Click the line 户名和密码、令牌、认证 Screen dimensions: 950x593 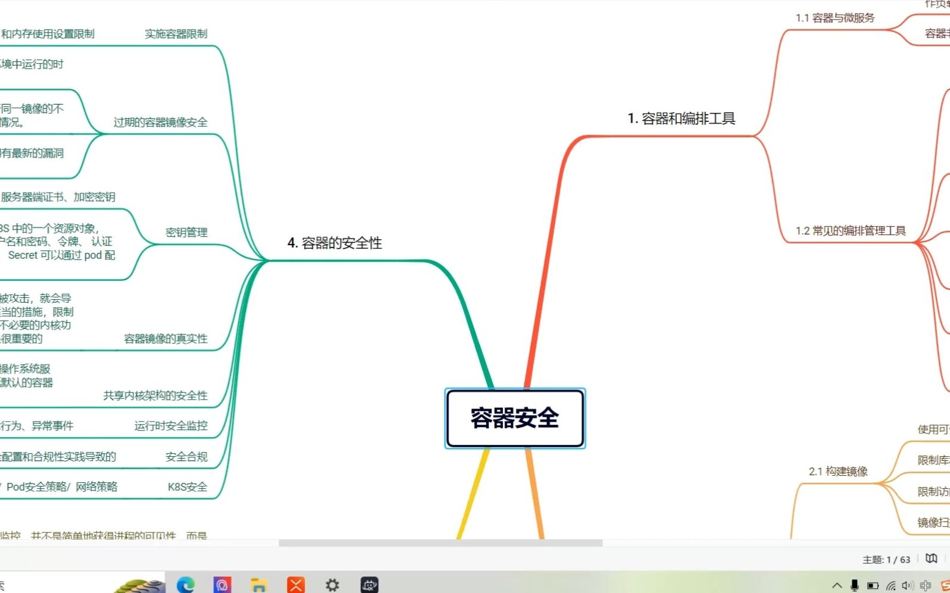point(57,241)
